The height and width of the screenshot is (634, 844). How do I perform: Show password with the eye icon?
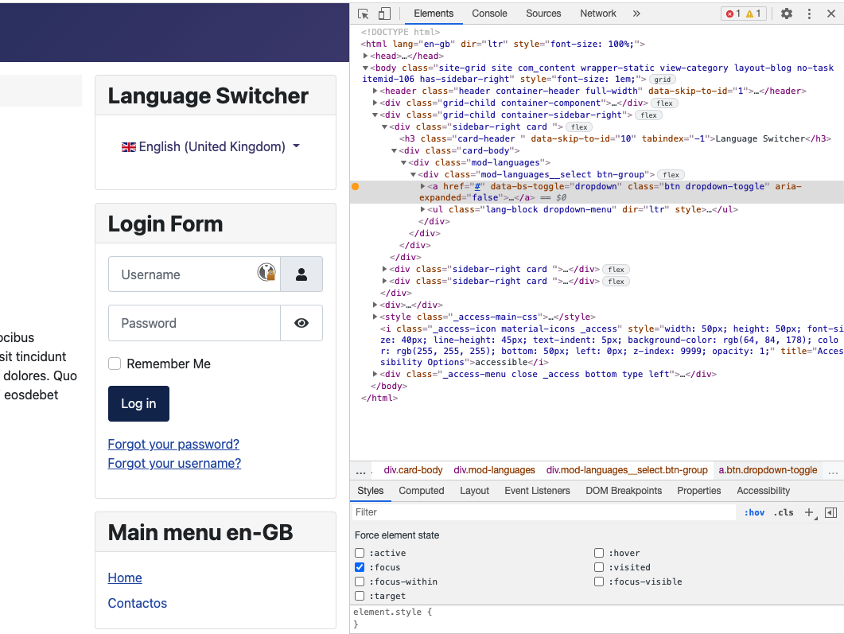click(x=301, y=323)
